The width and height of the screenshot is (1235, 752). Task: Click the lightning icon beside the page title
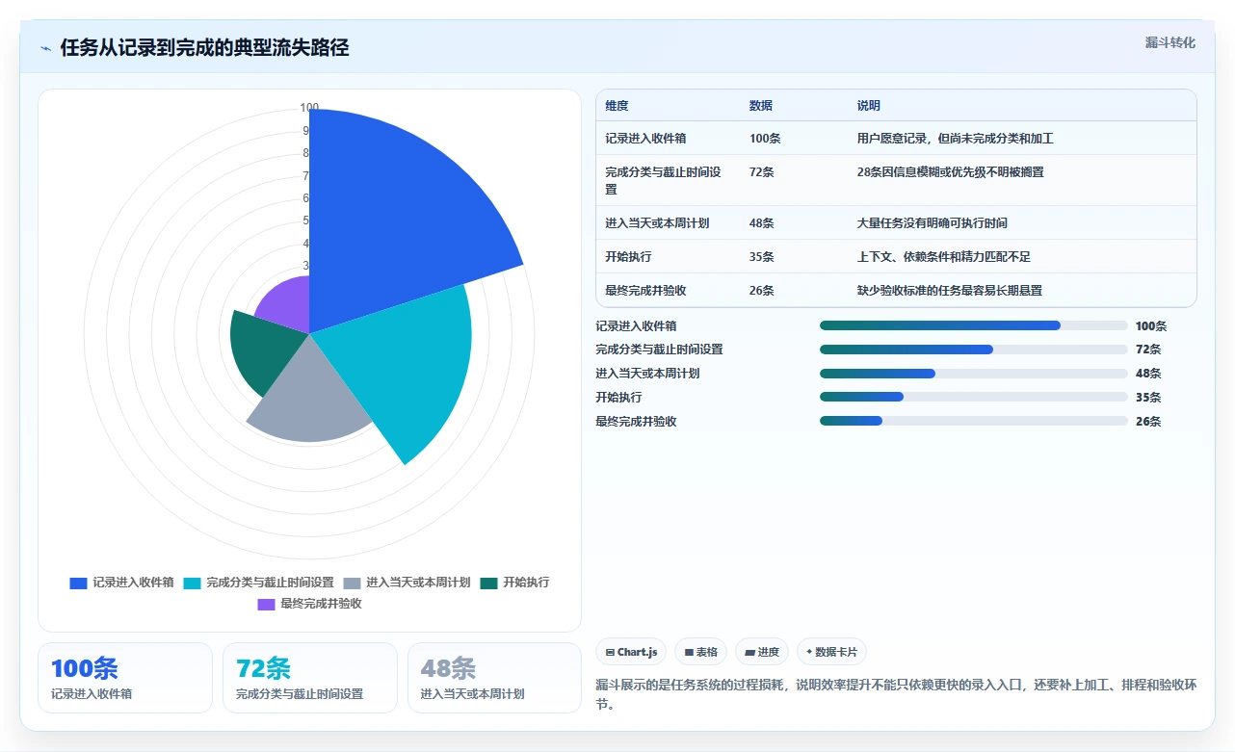pos(45,48)
